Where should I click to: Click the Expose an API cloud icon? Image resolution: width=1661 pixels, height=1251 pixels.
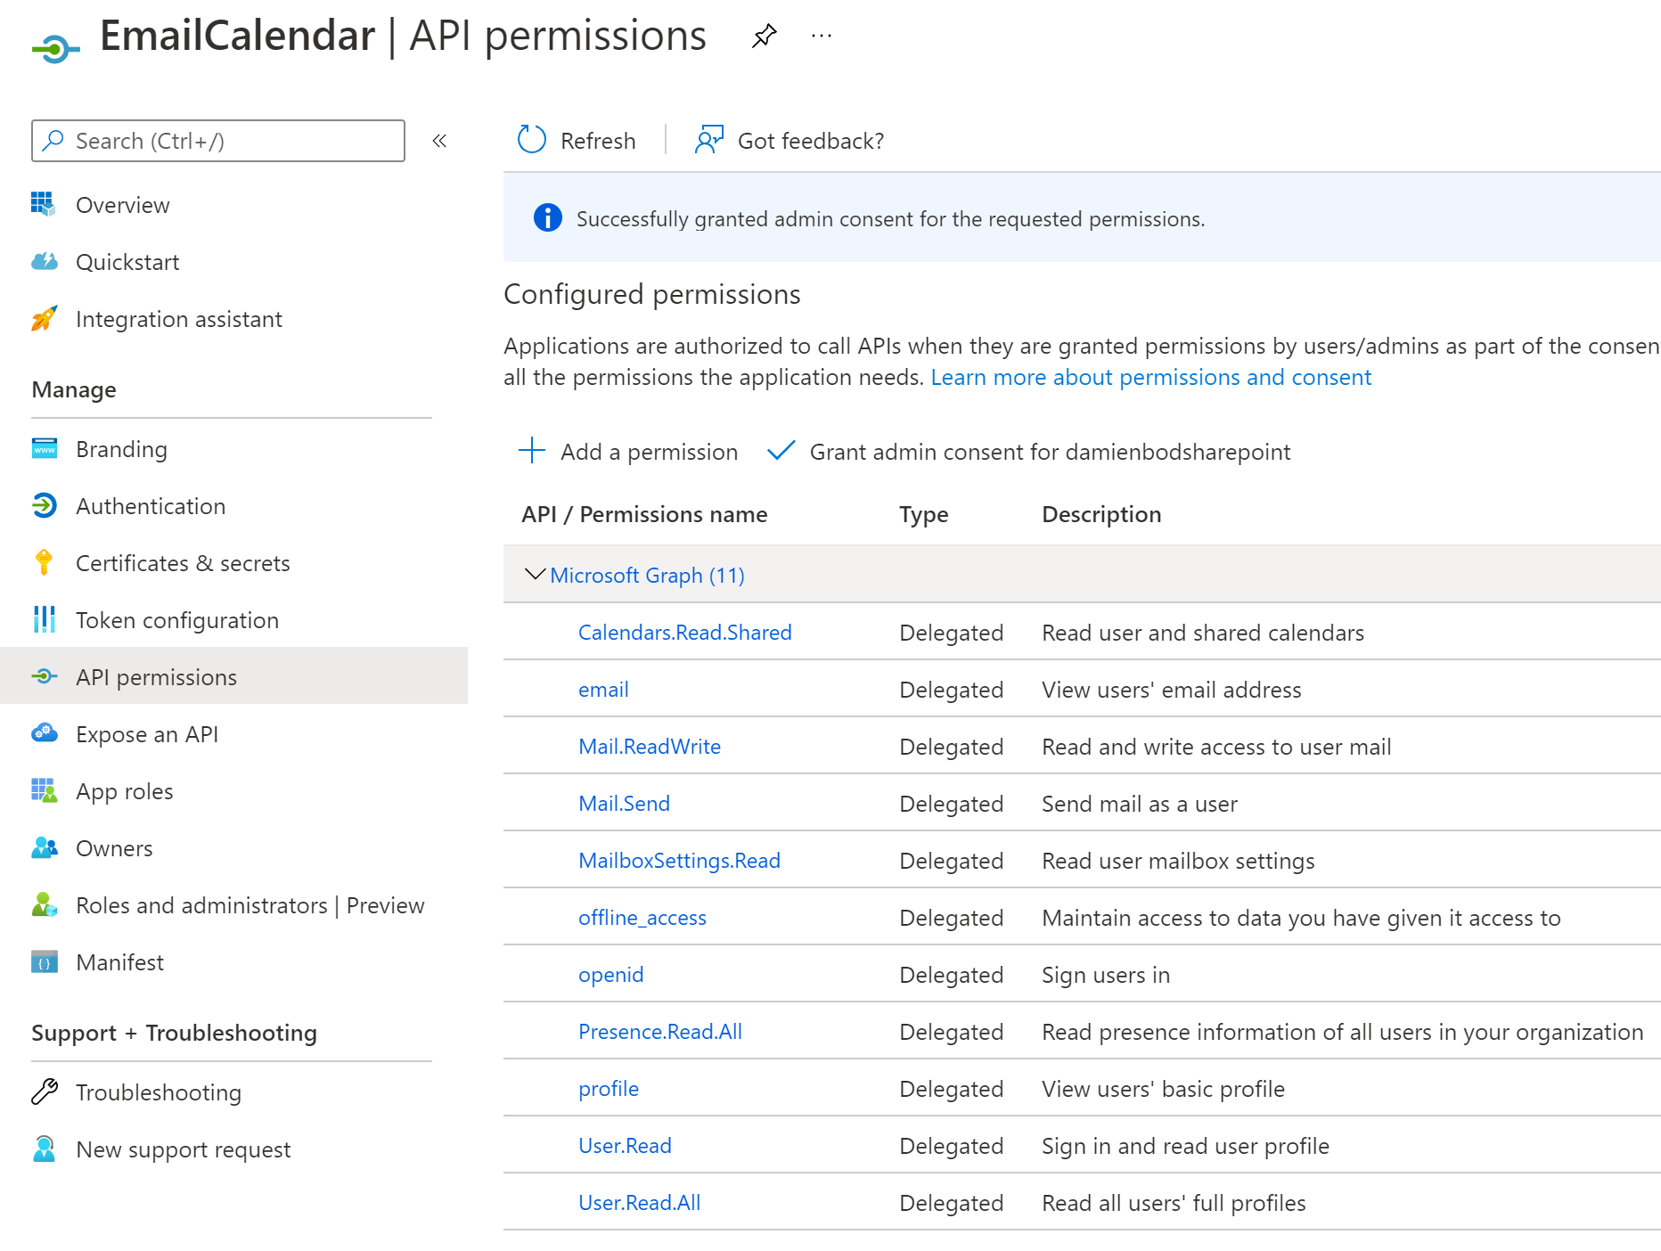coord(44,734)
